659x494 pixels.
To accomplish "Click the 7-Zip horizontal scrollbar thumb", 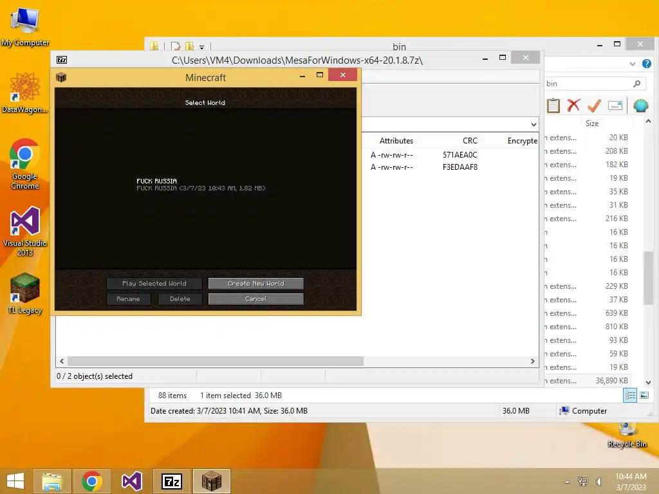I will pos(215,361).
